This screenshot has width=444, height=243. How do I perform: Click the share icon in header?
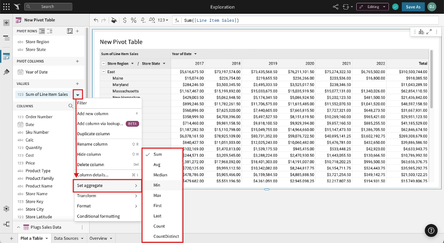(336, 7)
